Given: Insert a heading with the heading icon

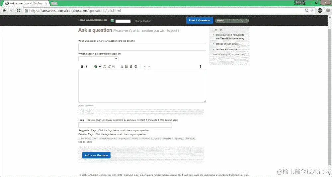Looking at the screenshot, I should (131, 67).
